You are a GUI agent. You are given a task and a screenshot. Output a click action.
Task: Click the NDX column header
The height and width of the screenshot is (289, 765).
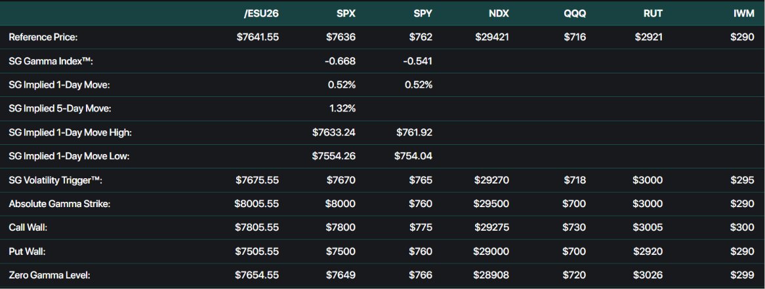(499, 14)
